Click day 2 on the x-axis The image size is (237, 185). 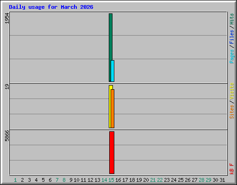(x=22, y=180)
